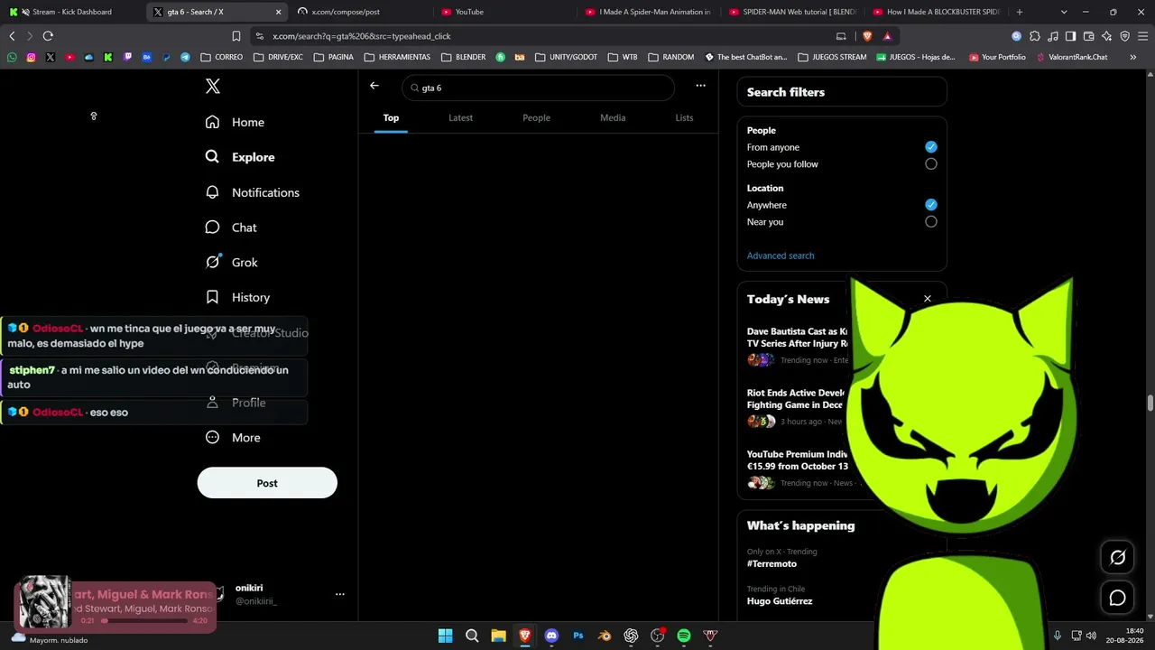Screen dimensions: 1155x650
Task: Open the Profile page in sidebar
Action: click(x=236, y=403)
